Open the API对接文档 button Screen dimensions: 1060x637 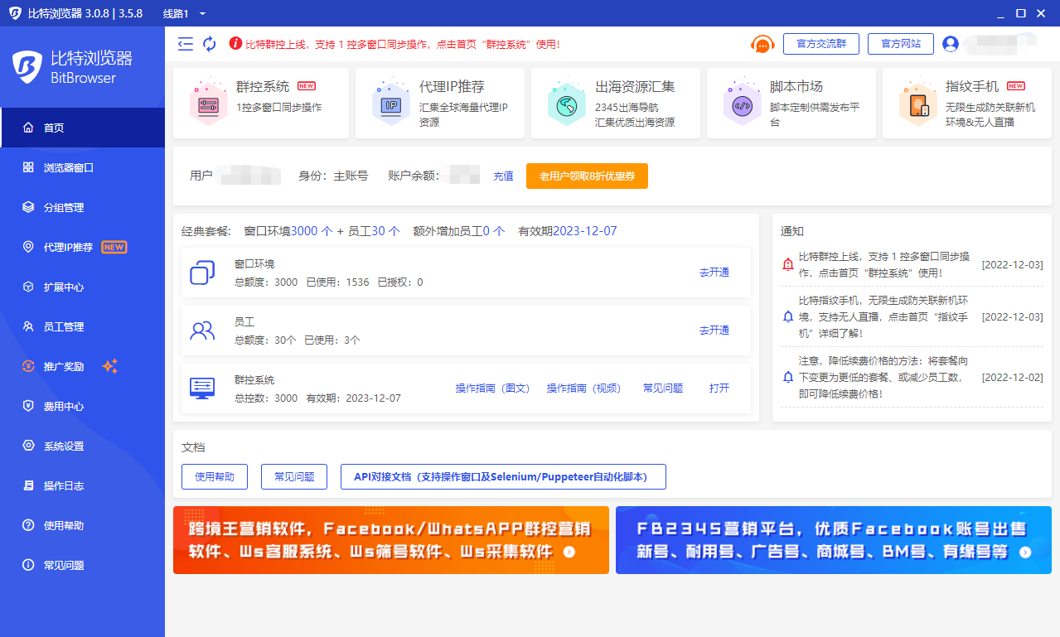(x=503, y=476)
